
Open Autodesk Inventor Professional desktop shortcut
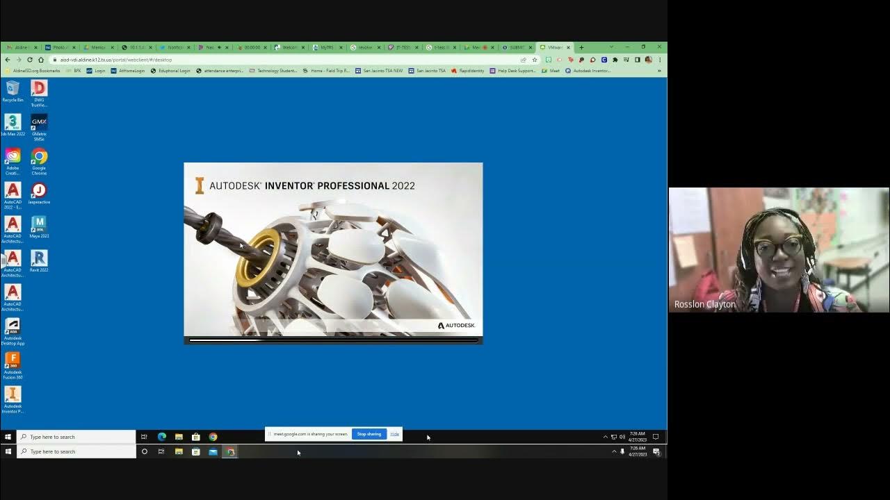click(x=13, y=399)
